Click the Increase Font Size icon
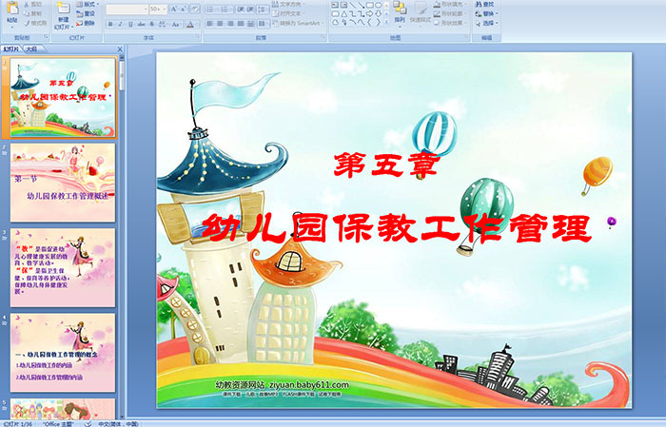 pyautogui.click(x=174, y=9)
